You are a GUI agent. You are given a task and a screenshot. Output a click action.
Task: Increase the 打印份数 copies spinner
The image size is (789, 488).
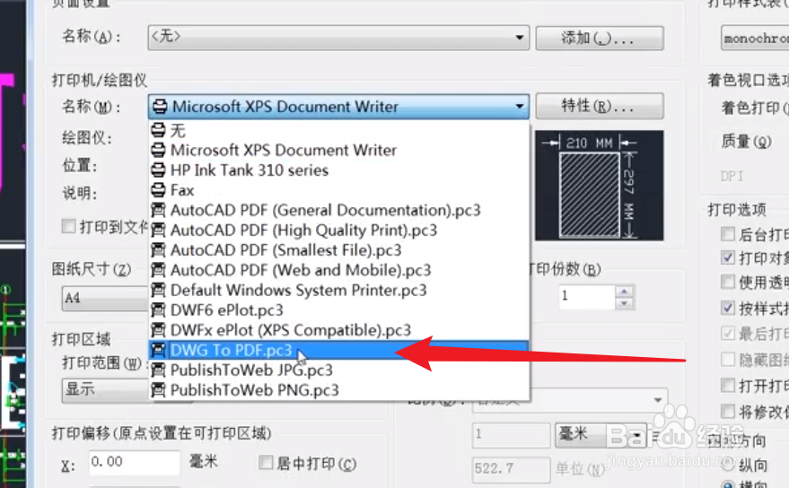click(x=624, y=292)
